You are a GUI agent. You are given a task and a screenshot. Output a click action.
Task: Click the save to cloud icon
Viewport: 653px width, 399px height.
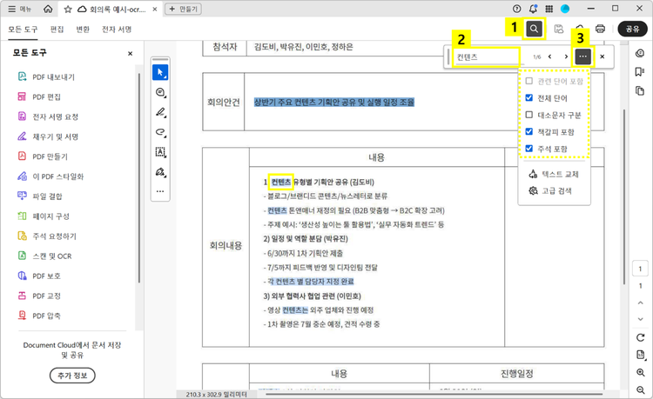click(559, 29)
